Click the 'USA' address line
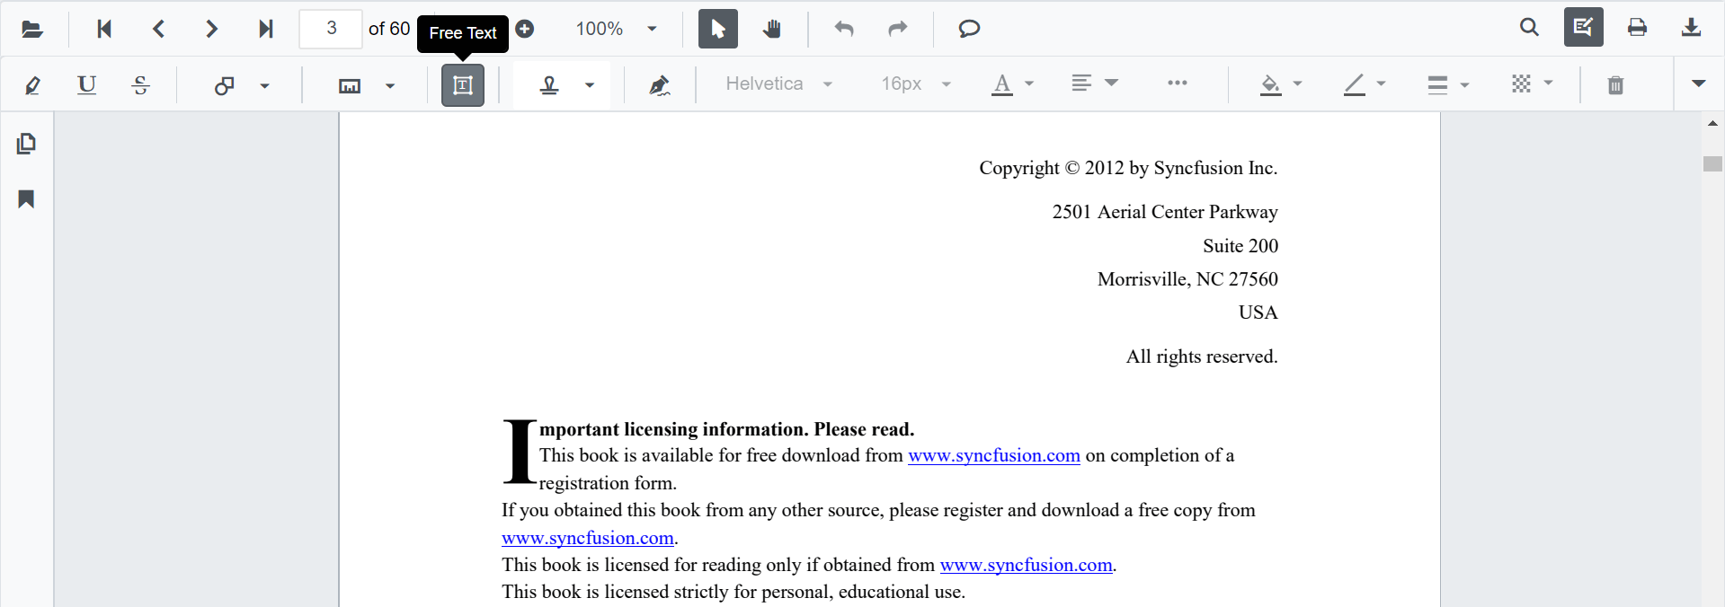The width and height of the screenshot is (1725, 607). pyautogui.click(x=1258, y=312)
